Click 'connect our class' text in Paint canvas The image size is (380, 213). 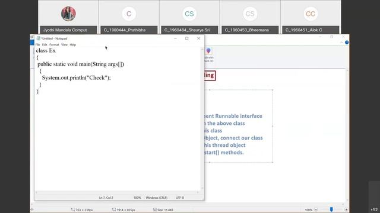(x=242, y=138)
